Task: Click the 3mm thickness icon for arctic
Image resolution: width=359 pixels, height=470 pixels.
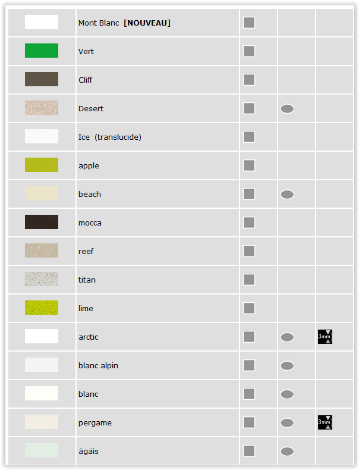Action: tap(325, 337)
